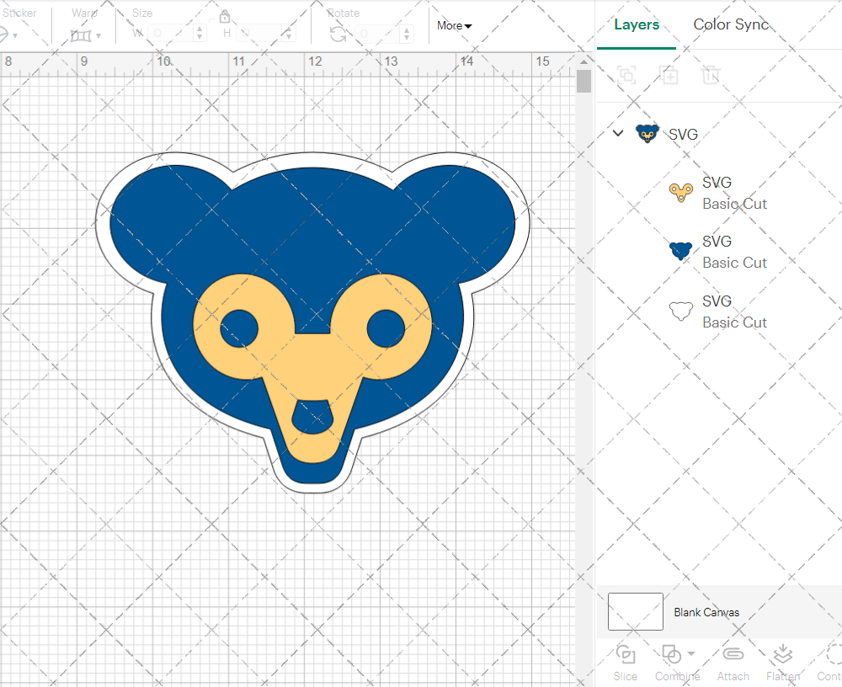
Task: Click the Combine icon
Action: [x=672, y=655]
